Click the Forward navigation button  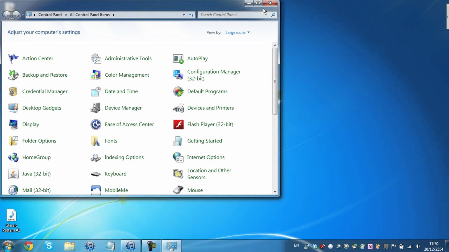[x=16, y=15]
